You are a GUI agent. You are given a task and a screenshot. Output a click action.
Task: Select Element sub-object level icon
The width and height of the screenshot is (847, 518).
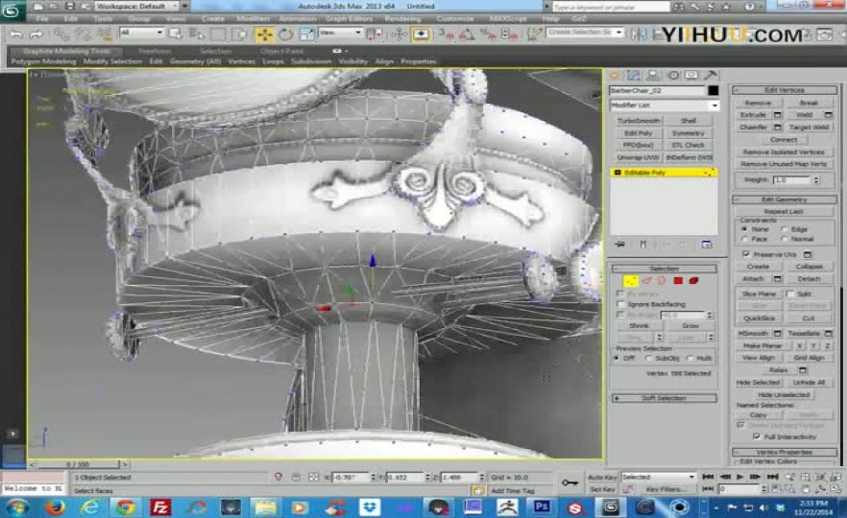(x=694, y=280)
